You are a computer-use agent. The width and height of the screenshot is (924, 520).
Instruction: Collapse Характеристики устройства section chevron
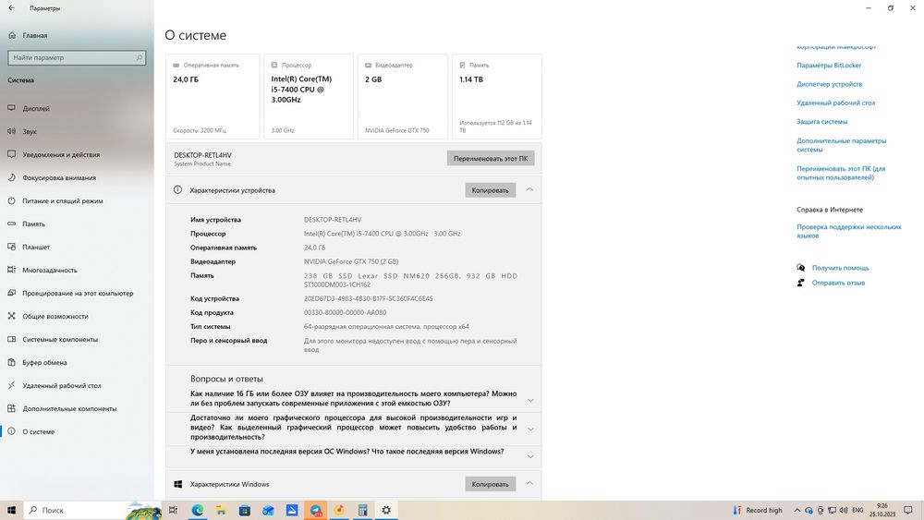529,189
